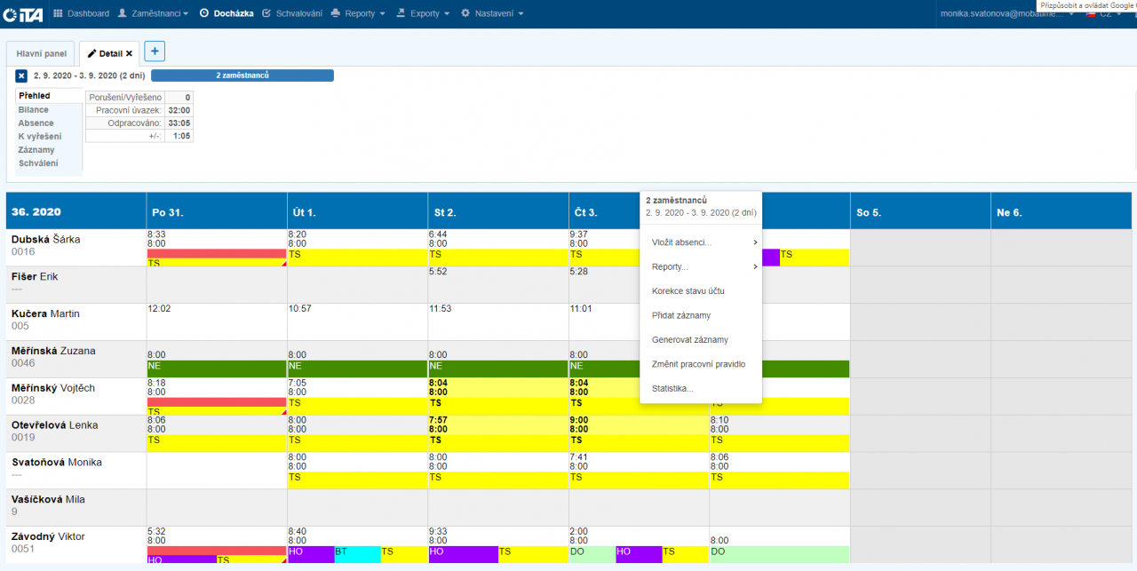This screenshot has height=571, width=1137.
Task: Click the 2 zaměstnanců blue bar
Action: [x=243, y=75]
